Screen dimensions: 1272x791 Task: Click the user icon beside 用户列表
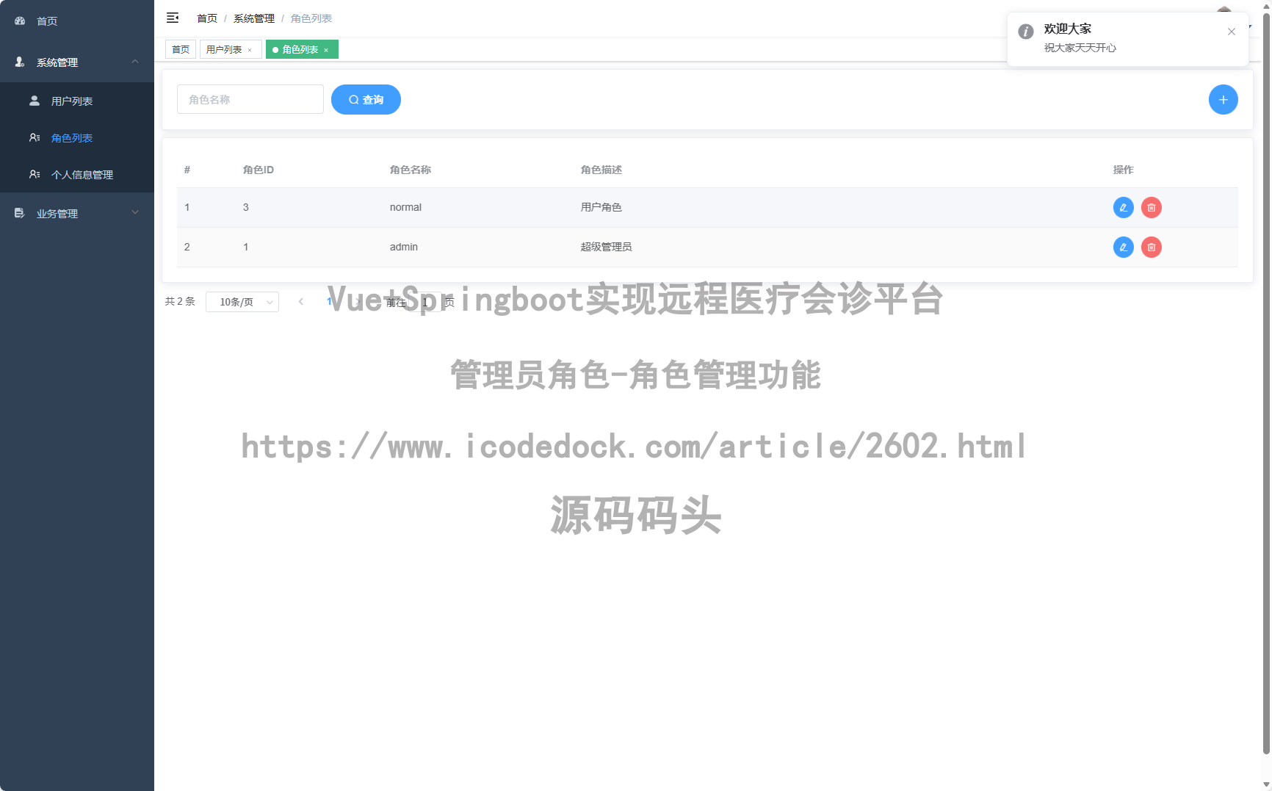[x=34, y=101]
